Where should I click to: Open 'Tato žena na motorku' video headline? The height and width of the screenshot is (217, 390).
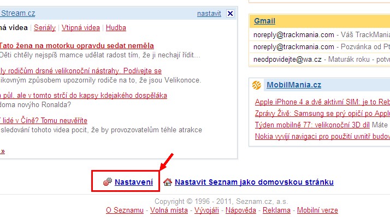[x=77, y=45]
